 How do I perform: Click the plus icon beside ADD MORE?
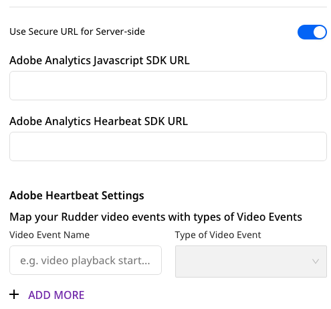[14, 294]
